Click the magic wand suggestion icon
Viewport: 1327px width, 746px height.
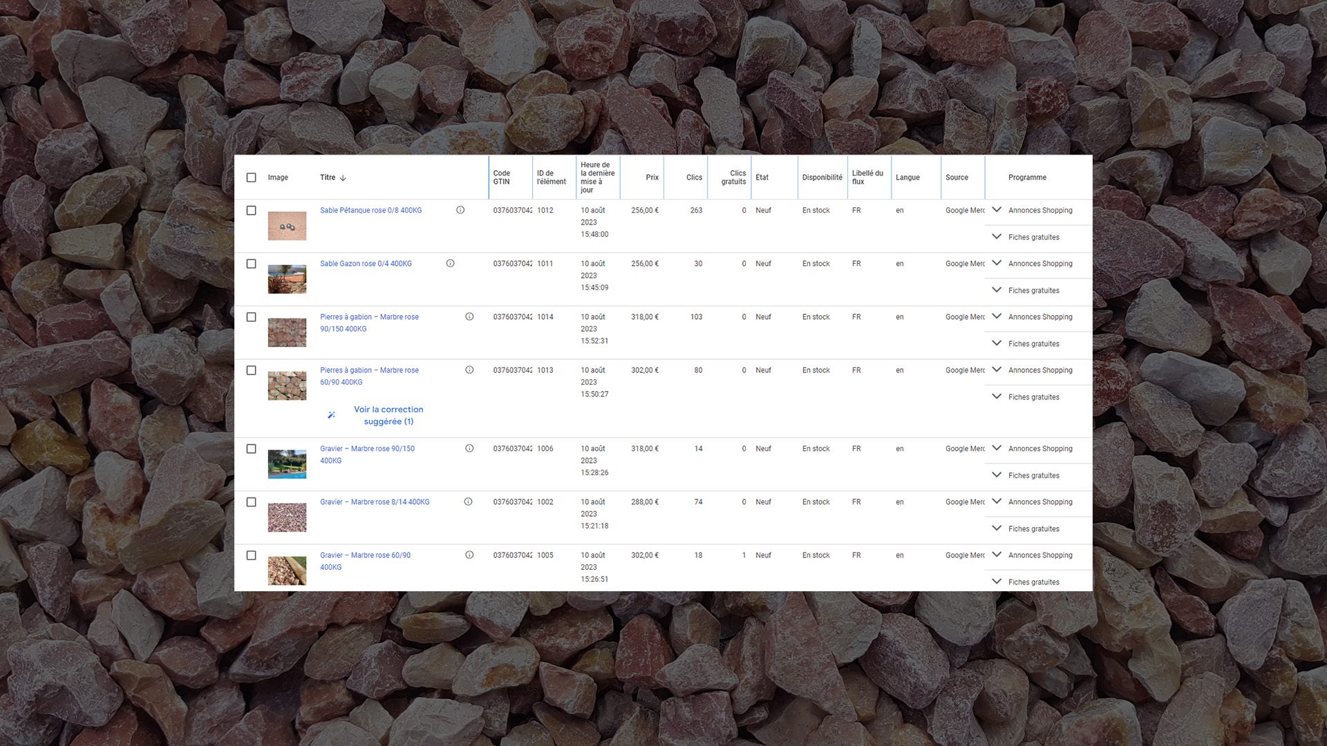tap(332, 415)
